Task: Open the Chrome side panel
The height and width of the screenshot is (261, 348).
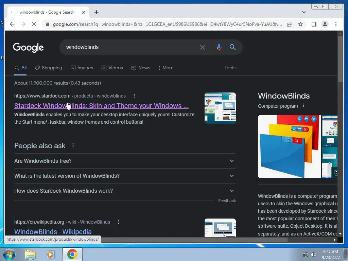Action: (314, 24)
